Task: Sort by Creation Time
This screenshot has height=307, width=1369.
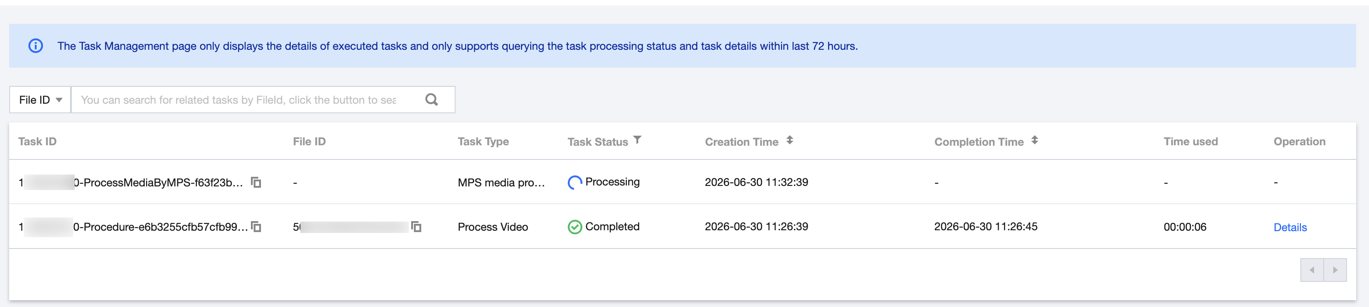Action: click(x=790, y=141)
